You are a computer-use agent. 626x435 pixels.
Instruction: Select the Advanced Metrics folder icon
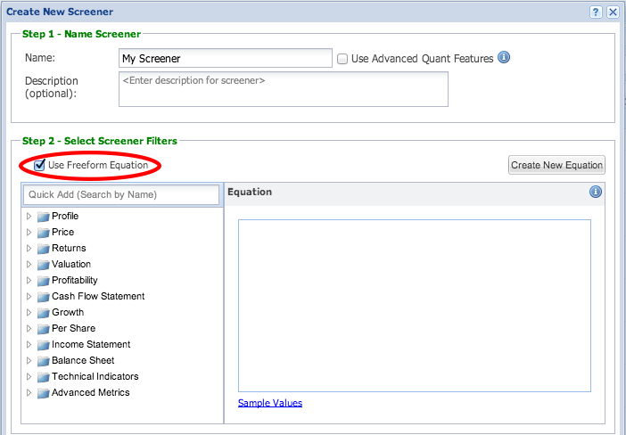tap(43, 393)
